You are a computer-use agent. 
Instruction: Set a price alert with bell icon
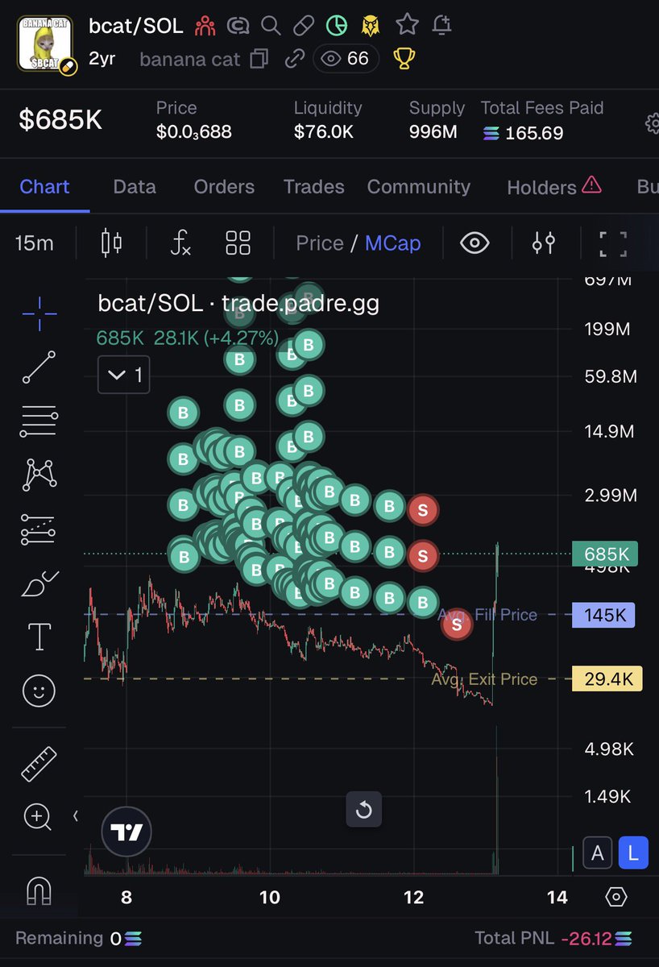tap(441, 25)
